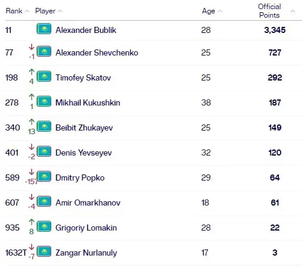Open Timofey Skatov player profile

(x=83, y=77)
